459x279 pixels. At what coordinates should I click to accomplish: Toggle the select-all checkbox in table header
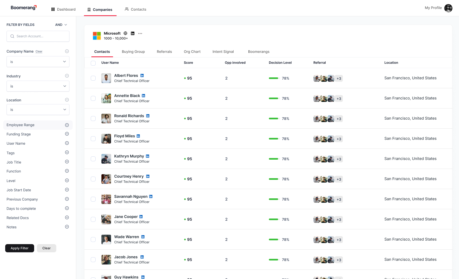coord(93,63)
